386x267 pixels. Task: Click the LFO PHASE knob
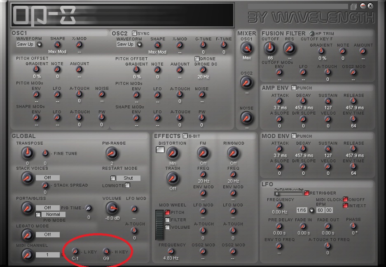[353, 226]
